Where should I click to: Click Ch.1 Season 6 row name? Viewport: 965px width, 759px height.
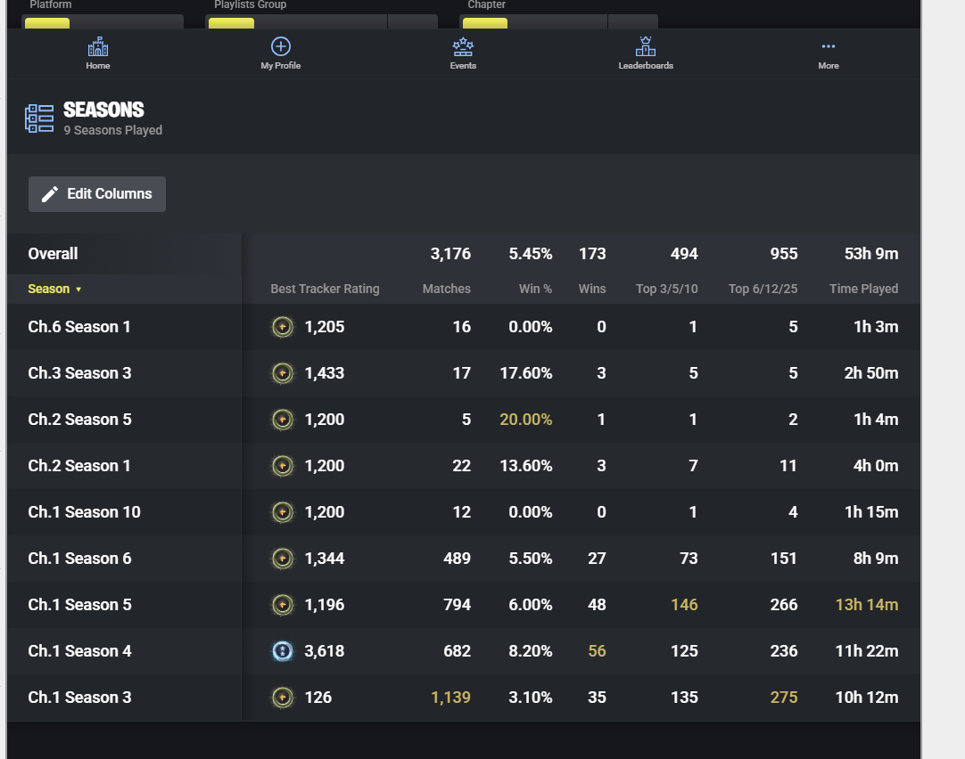pos(79,559)
